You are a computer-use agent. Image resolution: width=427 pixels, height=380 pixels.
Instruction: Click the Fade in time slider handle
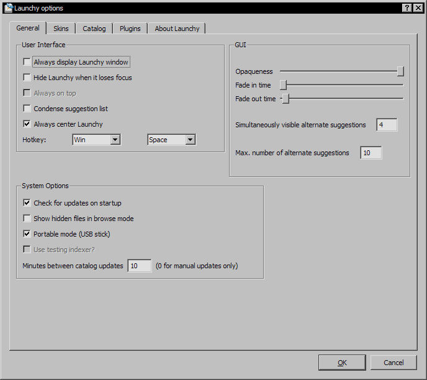283,85
